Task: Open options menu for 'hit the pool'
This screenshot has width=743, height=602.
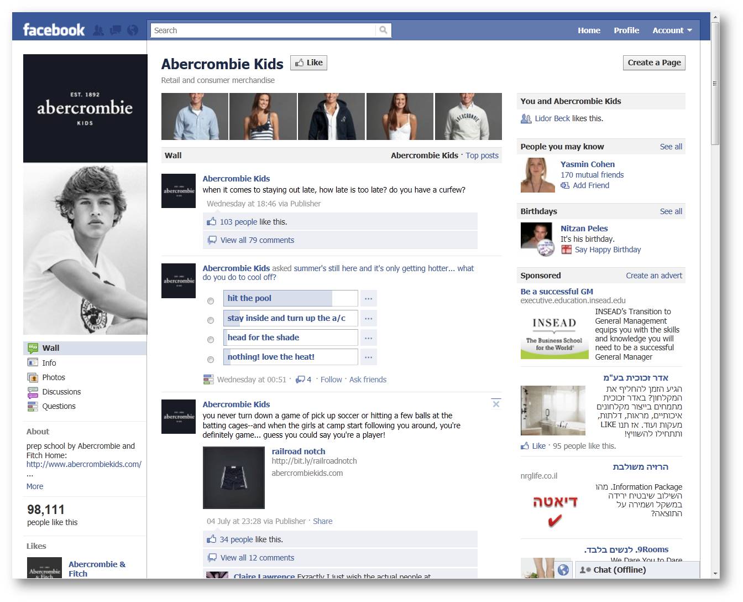Action: click(x=369, y=298)
